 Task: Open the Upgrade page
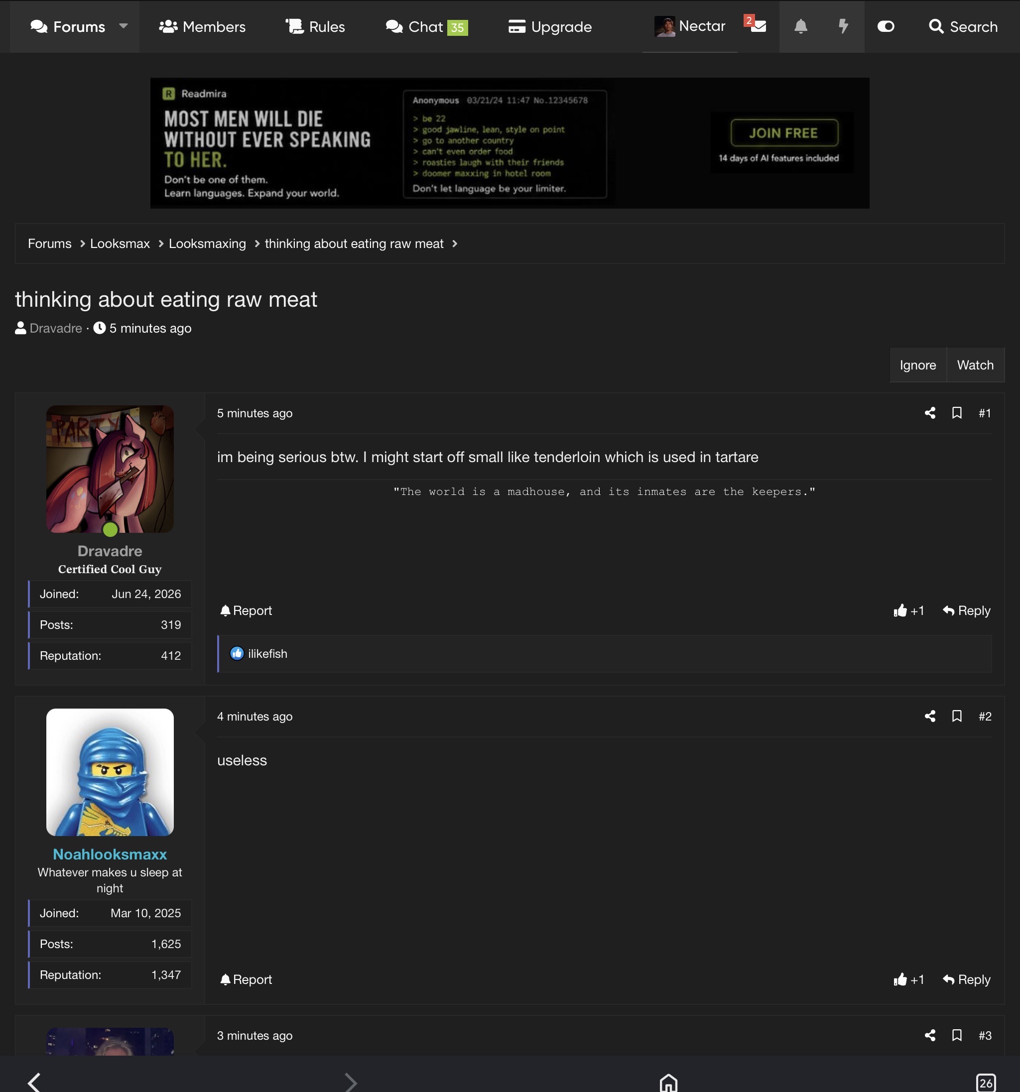pyautogui.click(x=550, y=26)
